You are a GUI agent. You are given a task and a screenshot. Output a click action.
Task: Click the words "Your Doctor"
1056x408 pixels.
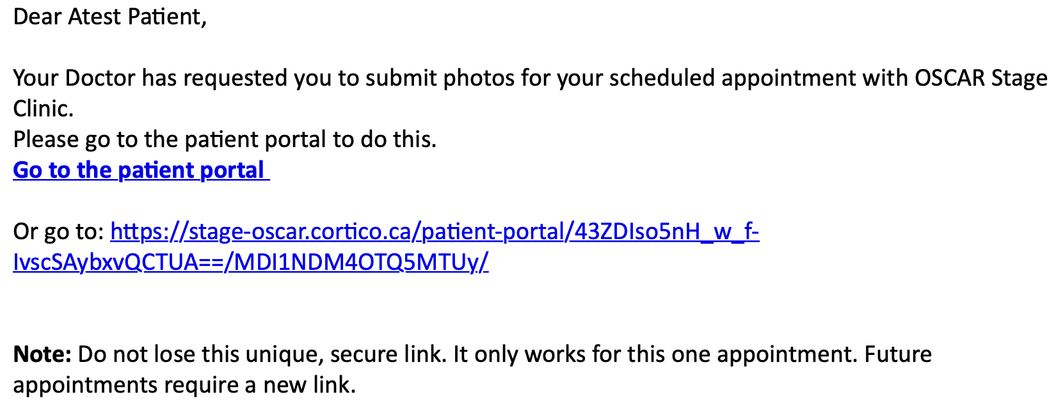[x=74, y=78]
